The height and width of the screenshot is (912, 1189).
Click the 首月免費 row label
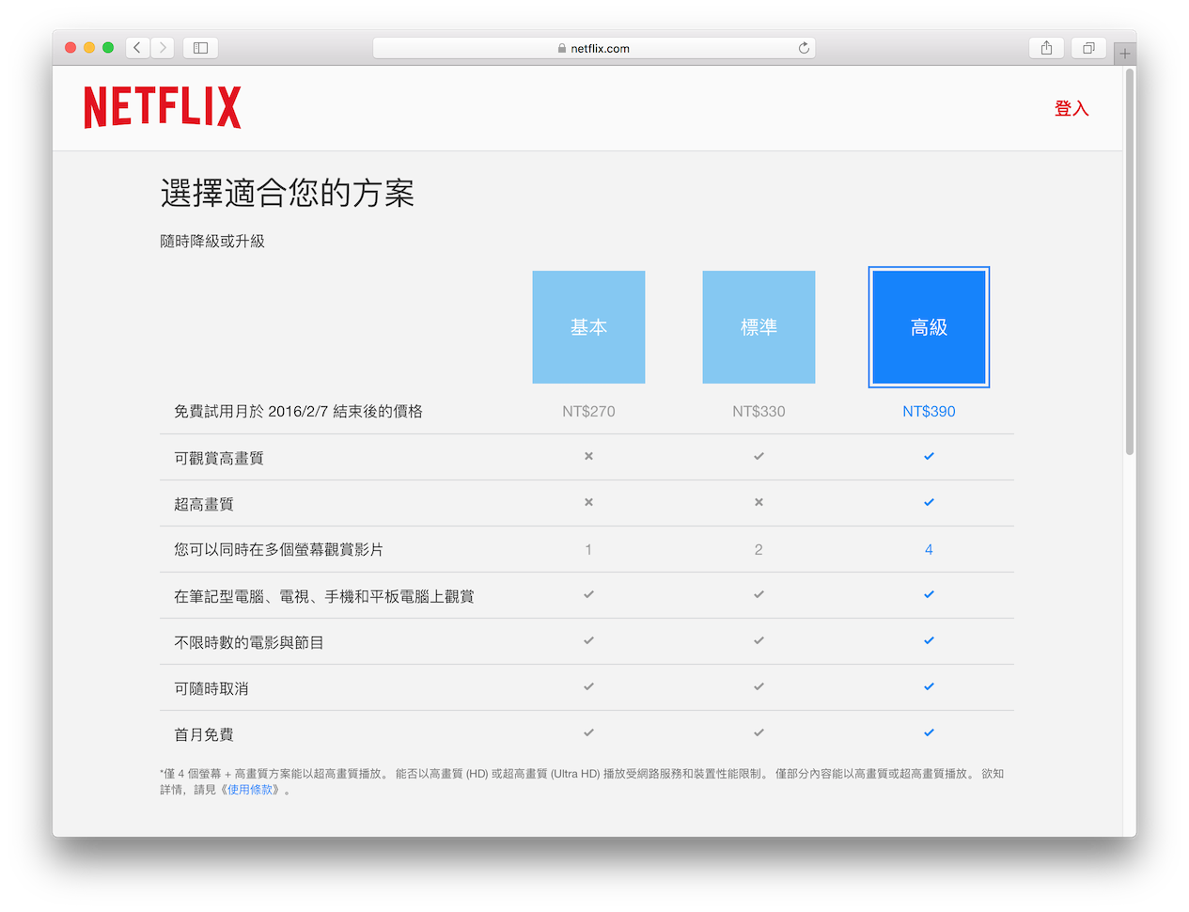(204, 734)
